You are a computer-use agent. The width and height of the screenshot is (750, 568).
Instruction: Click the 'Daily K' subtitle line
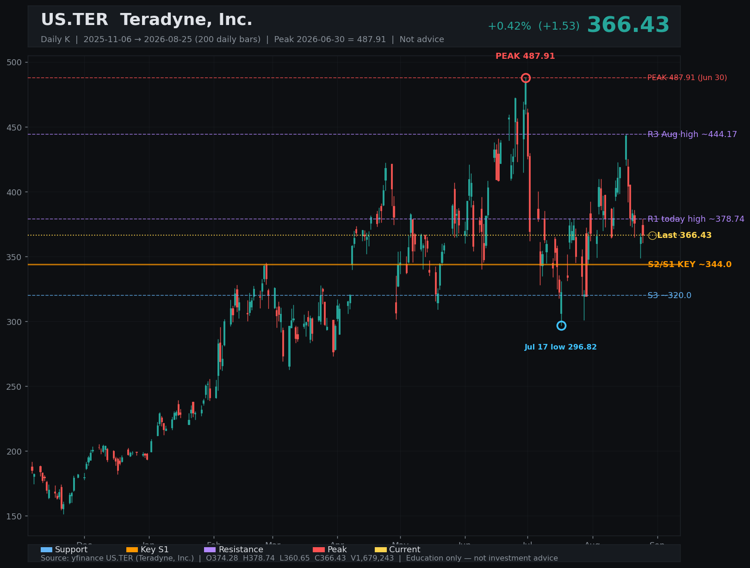242,39
